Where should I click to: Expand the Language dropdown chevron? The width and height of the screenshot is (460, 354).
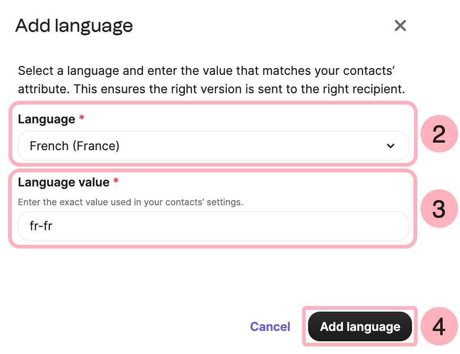coord(390,146)
